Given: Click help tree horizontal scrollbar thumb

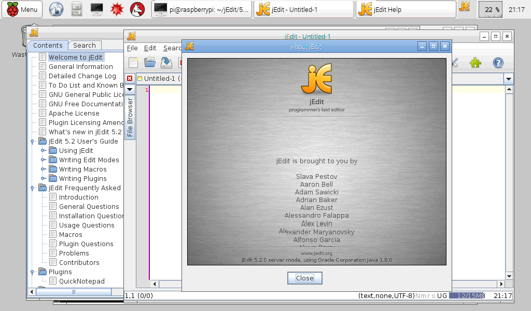Looking at the screenshot, I should coord(74,292).
